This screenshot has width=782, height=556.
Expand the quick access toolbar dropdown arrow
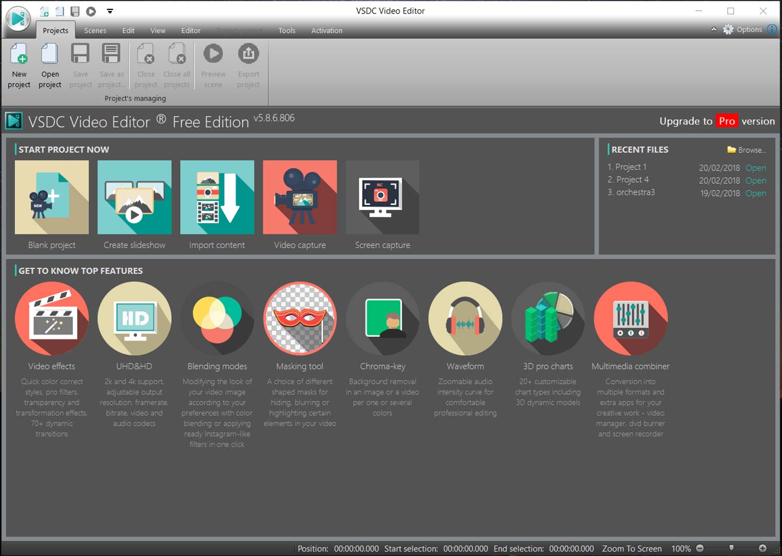tap(109, 11)
